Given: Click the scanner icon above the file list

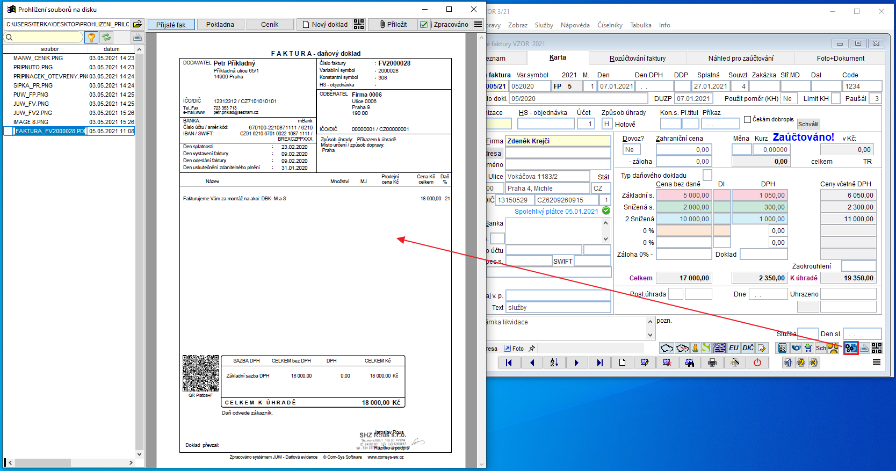Looking at the screenshot, I should [138, 37].
